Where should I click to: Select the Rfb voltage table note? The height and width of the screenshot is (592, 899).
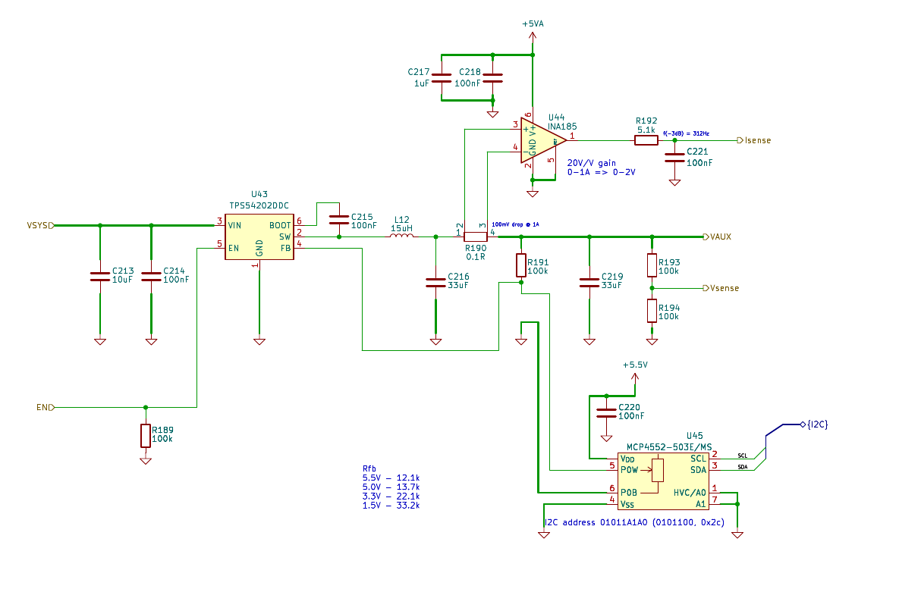click(391, 487)
